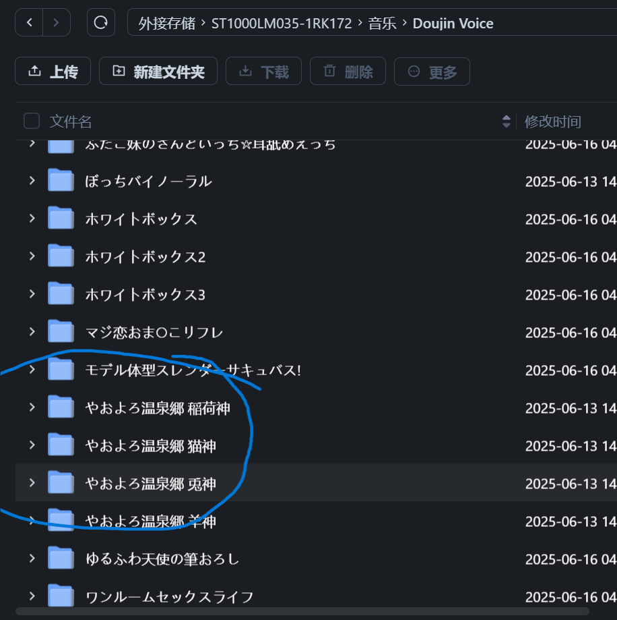Expand the モデル体型スレンダーサキュバス! folder chevron
617x620 pixels.
32,369
